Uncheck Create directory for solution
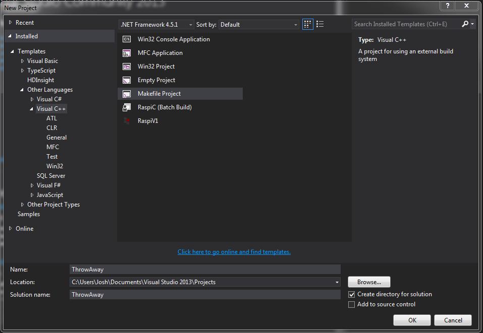Screen dimensions: 483x333 (x=352, y=294)
